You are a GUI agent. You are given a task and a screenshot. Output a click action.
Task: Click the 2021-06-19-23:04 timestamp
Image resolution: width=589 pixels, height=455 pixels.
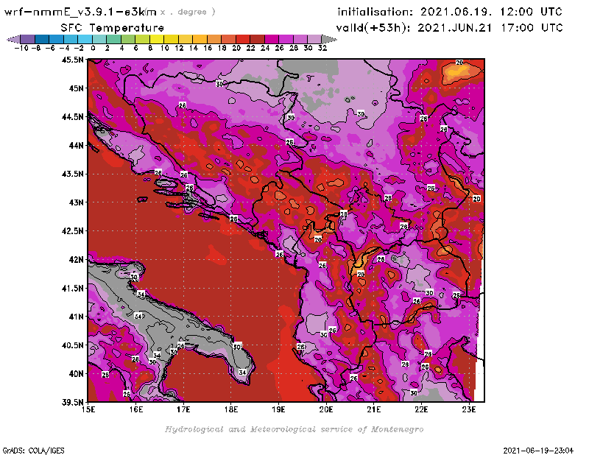click(538, 451)
